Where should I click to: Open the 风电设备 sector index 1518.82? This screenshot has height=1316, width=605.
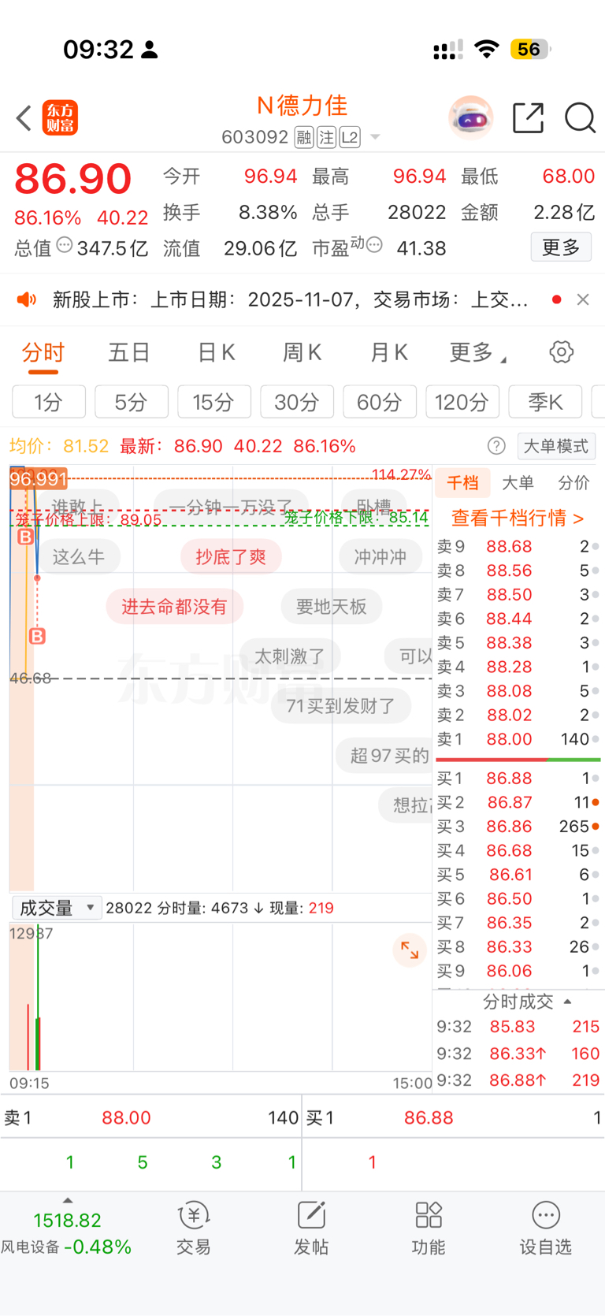click(66, 1233)
